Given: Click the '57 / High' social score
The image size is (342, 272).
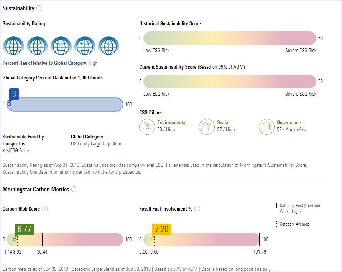Looking at the screenshot, I should pyautogui.click(x=226, y=129).
